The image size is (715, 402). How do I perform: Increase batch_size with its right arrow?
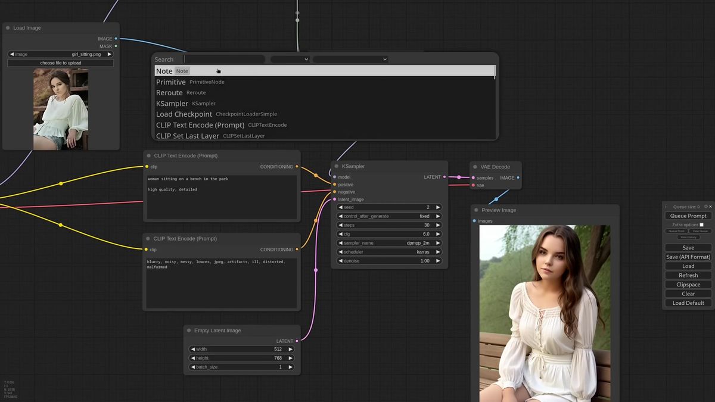(x=291, y=367)
